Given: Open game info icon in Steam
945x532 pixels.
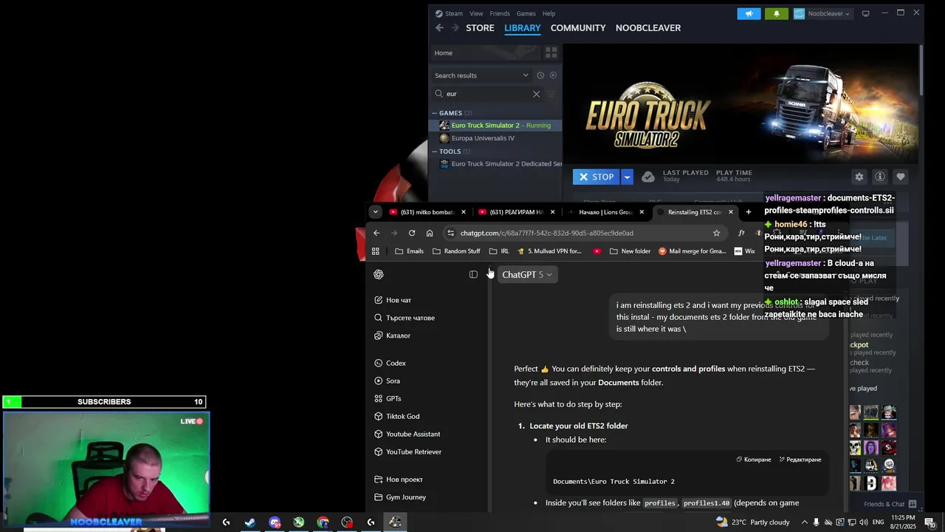Looking at the screenshot, I should pos(879,177).
